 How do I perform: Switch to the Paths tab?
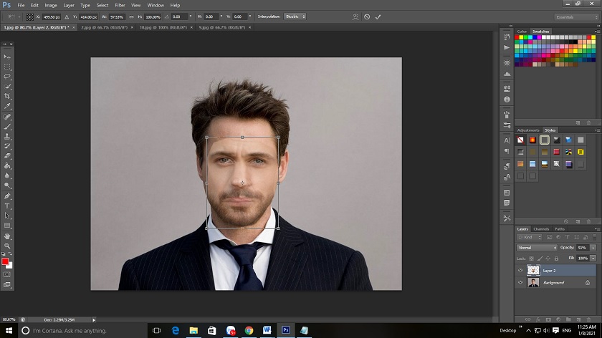[560, 229]
